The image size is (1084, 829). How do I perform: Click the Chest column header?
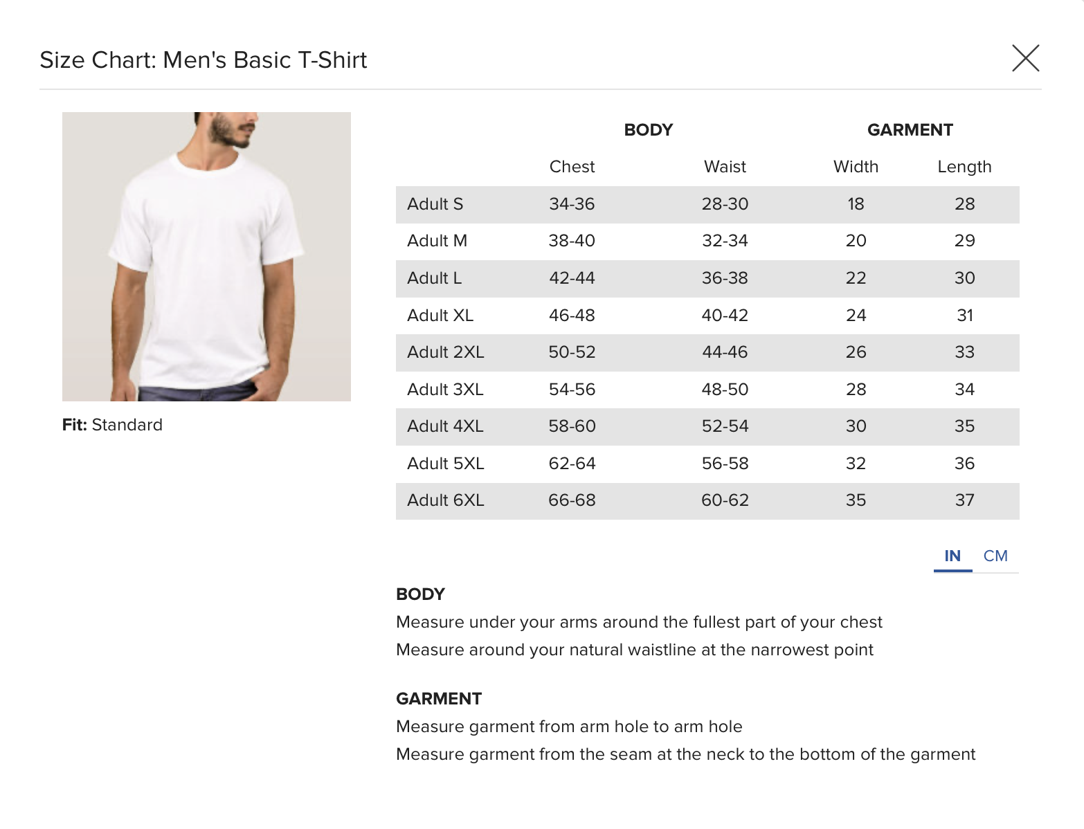(x=572, y=167)
